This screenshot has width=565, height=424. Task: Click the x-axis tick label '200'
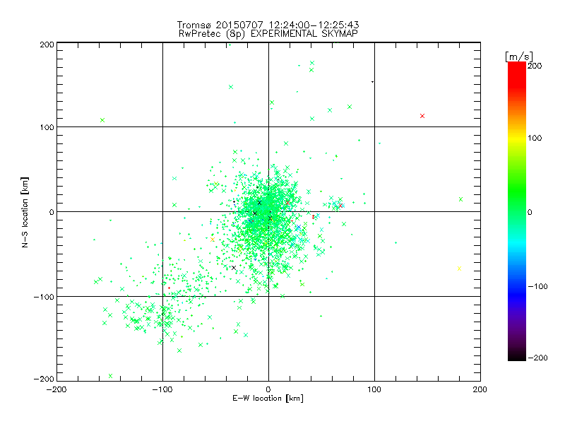click(x=480, y=389)
